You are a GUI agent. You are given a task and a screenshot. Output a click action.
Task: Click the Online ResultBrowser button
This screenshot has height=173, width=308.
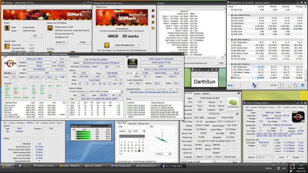tap(125, 45)
